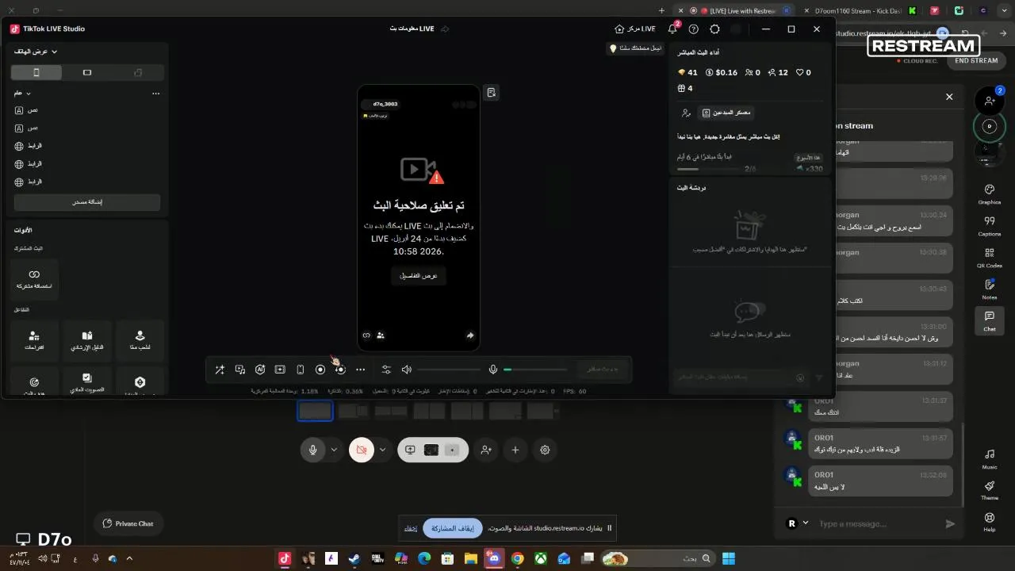Open the audio mixer sliders icon
This screenshot has height=571, width=1015.
pyautogui.click(x=386, y=370)
